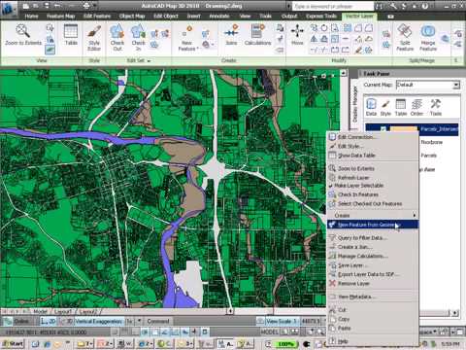The width and height of the screenshot is (466, 350).
Task: Toggle MODEL space button in status bar
Action: 269,332
